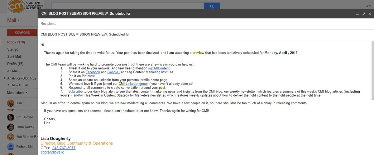Click the office phone number 248-767-3077
Image resolution: width=374 pixels, height=155 pixels.
tap(64, 148)
